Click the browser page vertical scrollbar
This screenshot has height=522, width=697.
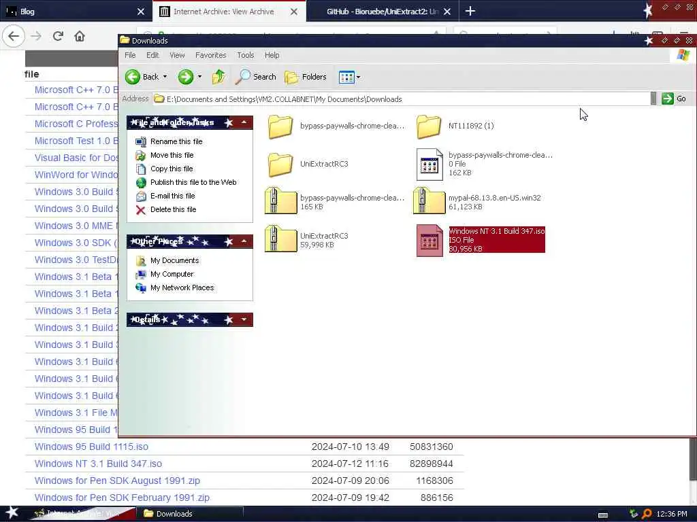693,459
